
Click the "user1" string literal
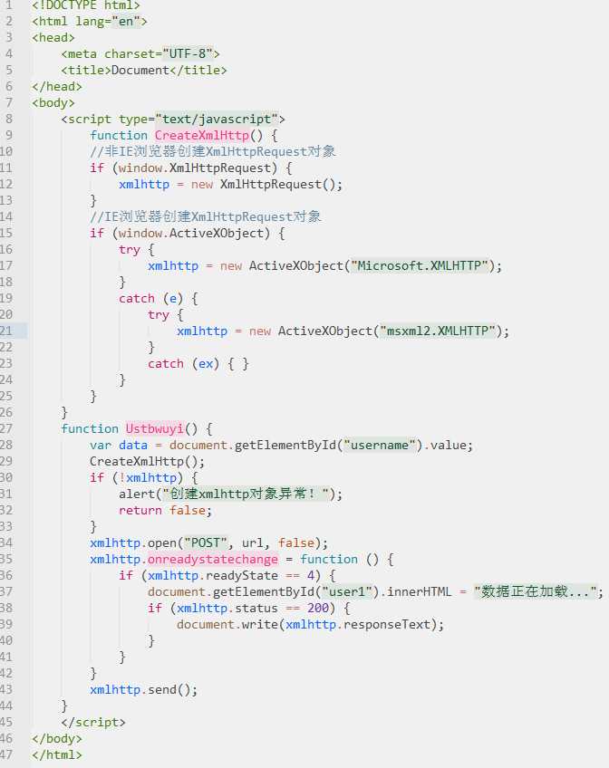tap(347, 591)
